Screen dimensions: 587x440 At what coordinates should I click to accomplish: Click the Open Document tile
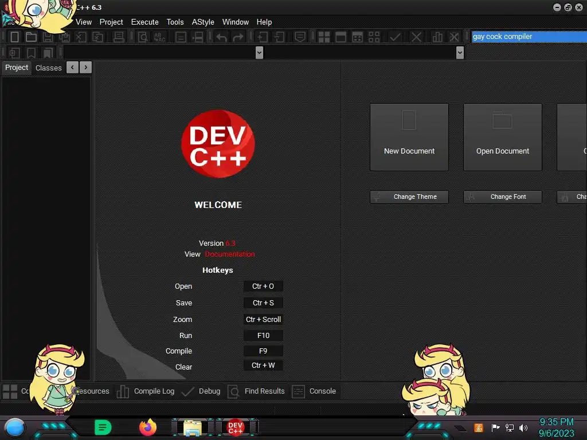tap(502, 137)
